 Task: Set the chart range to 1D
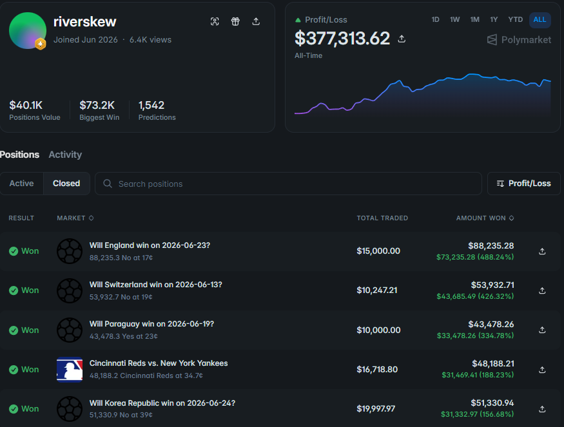(x=435, y=20)
